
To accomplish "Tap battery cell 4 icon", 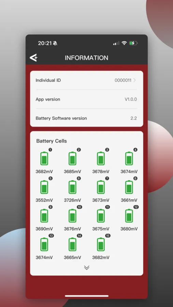I will pos(129,158).
